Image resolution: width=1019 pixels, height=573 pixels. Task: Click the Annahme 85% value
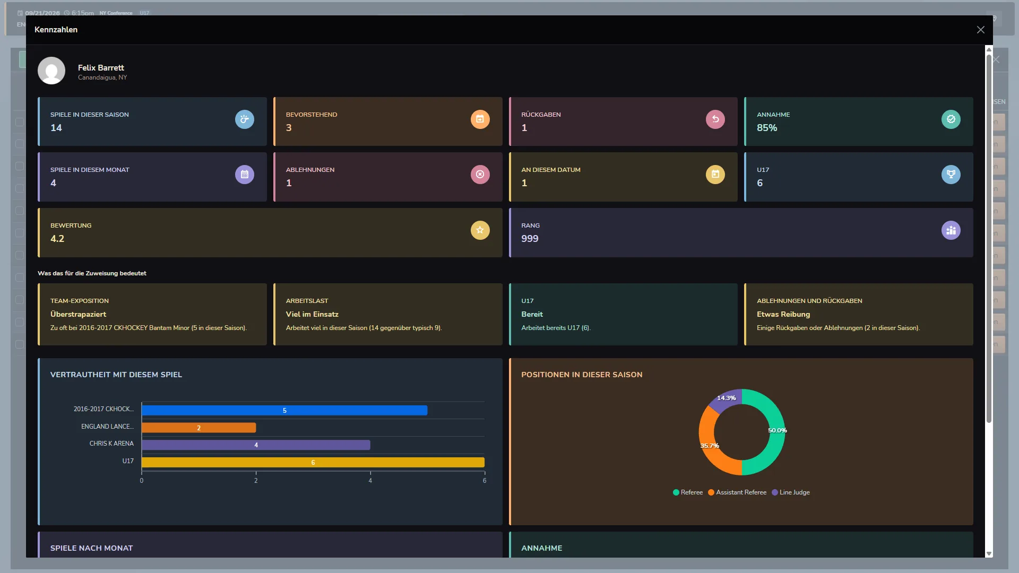coord(767,128)
